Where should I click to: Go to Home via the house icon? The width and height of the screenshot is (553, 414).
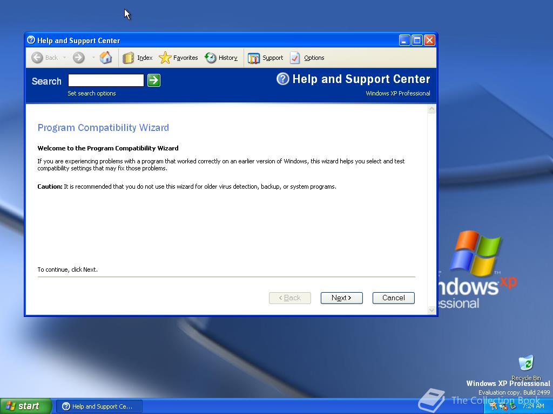(x=105, y=57)
